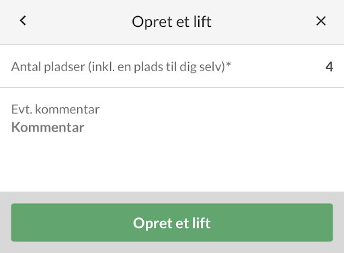Edit the number 4 in Antal pladser
This screenshot has height=253, width=344.
(x=329, y=66)
